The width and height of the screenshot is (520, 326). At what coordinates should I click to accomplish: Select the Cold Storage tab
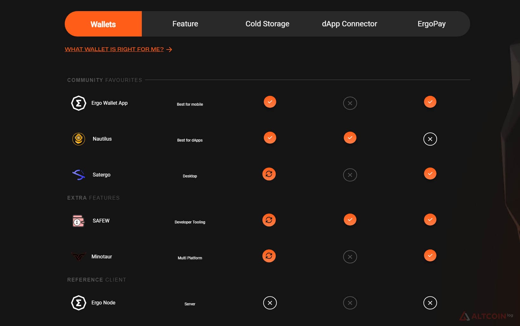pos(267,24)
